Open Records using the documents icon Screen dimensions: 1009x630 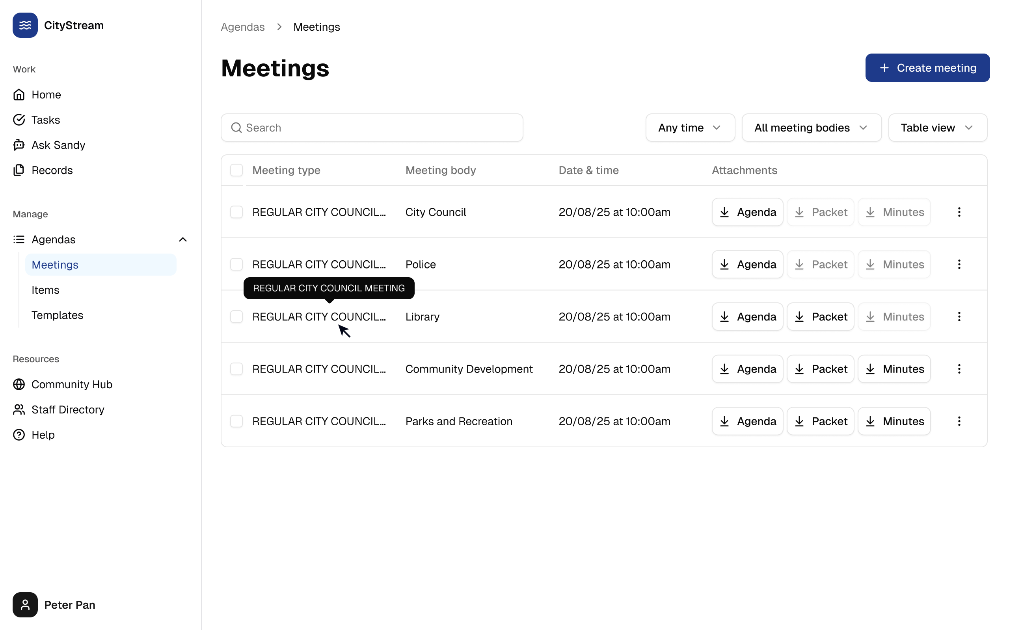pyautogui.click(x=19, y=170)
